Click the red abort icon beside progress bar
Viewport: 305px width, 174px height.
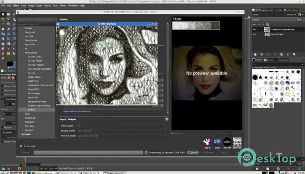pyautogui.click(x=146, y=153)
